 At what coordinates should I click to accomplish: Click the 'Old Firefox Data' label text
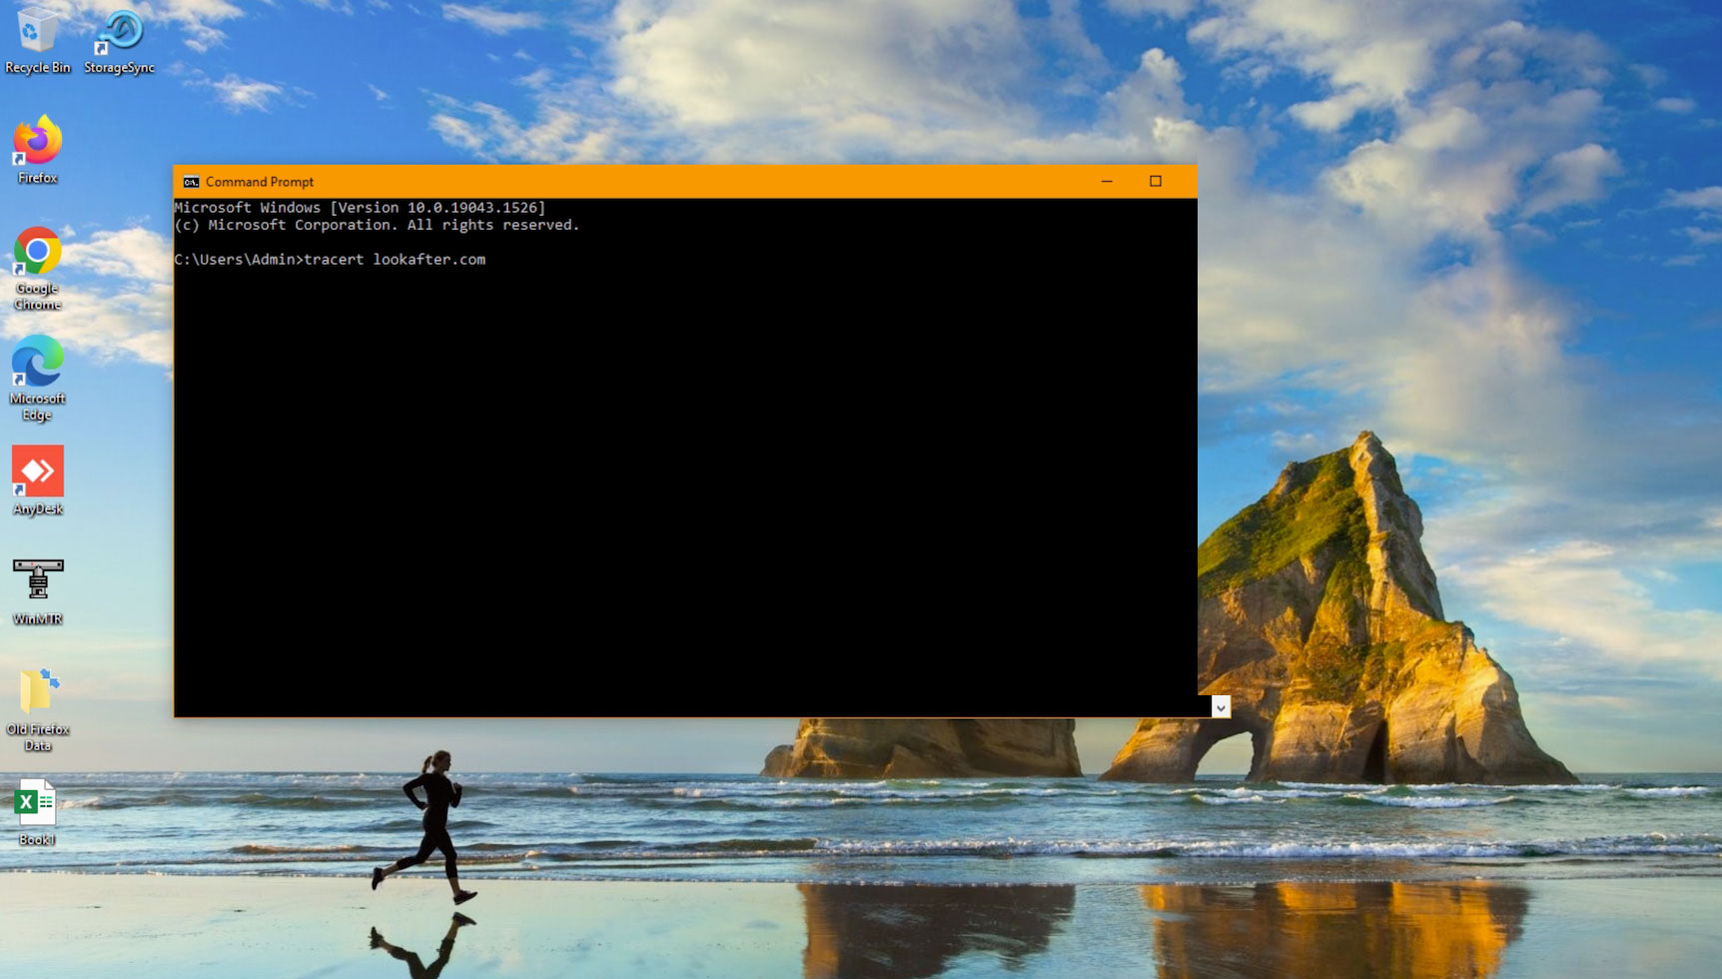pyautogui.click(x=37, y=737)
